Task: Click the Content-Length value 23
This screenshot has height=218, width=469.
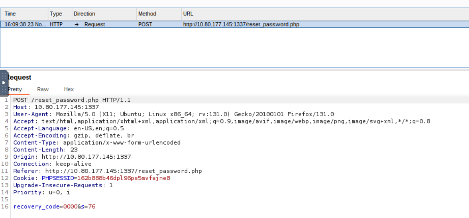Action: pyautogui.click(x=74, y=150)
